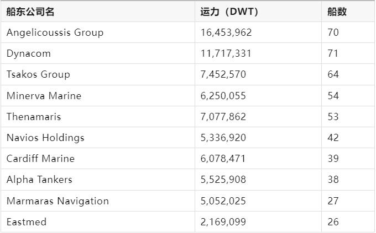Click the 运力 (DWT) column header
Screen dimensions: 376x233
pos(258,12)
